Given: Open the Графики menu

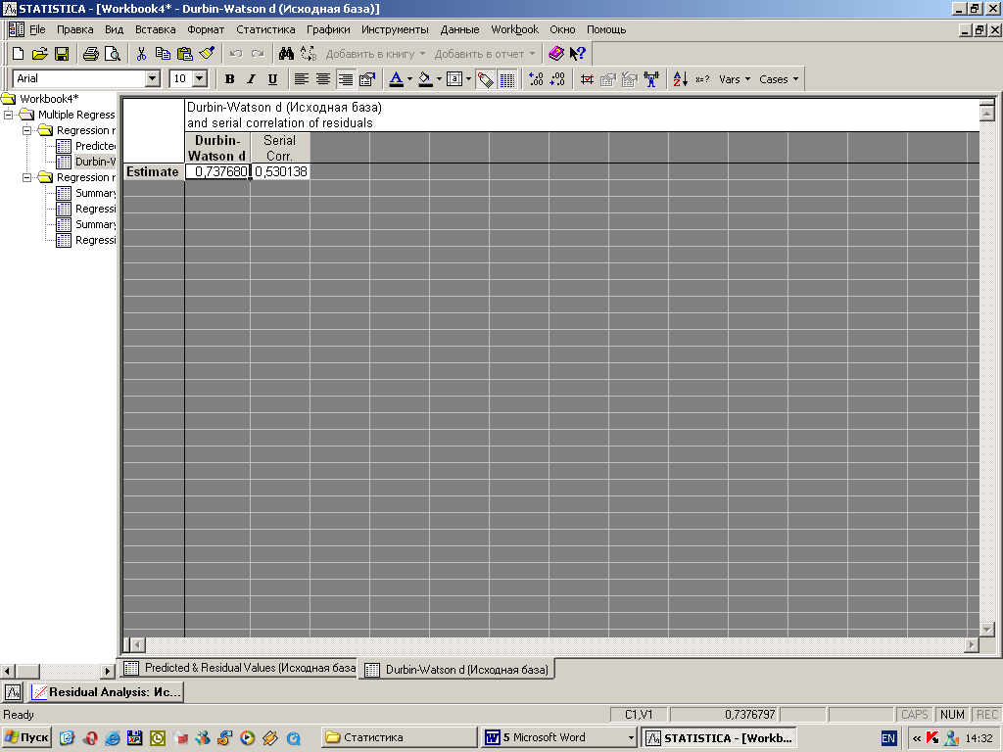Looking at the screenshot, I should [328, 29].
